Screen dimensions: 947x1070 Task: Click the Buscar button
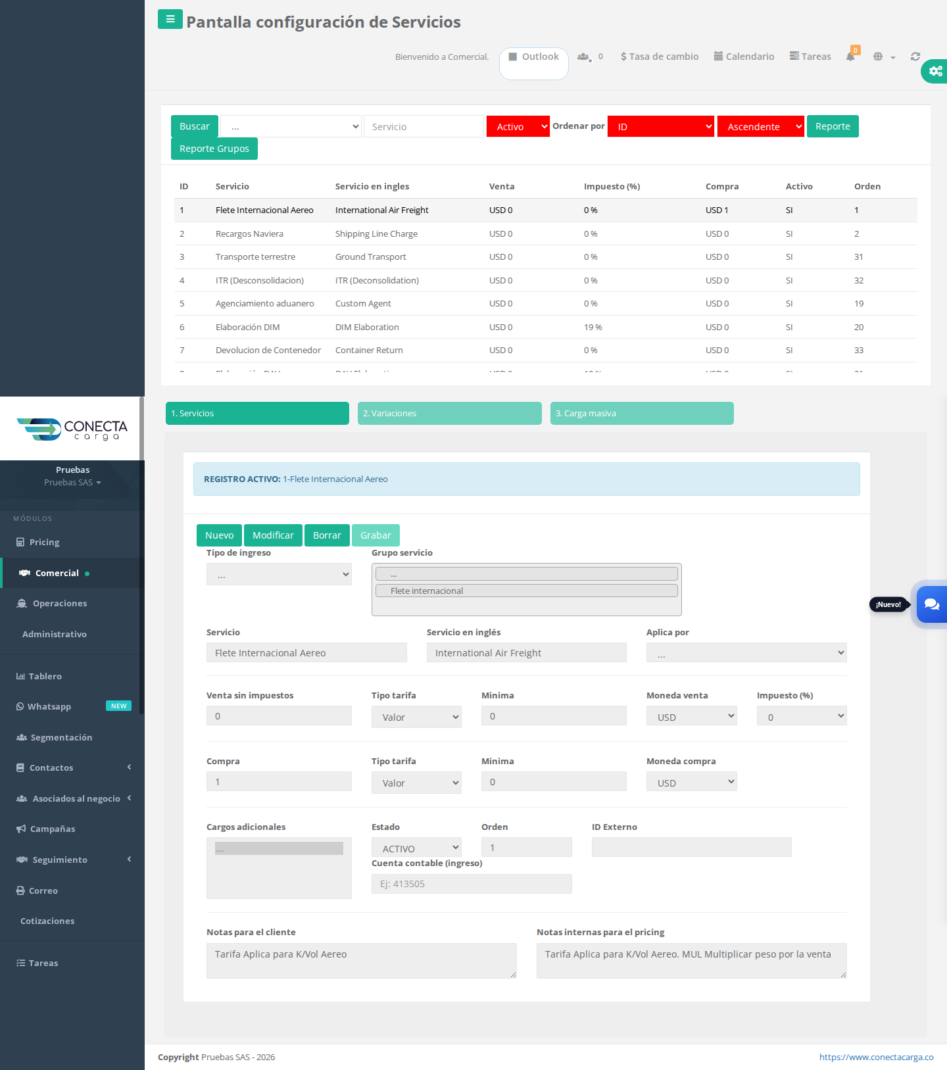click(195, 126)
